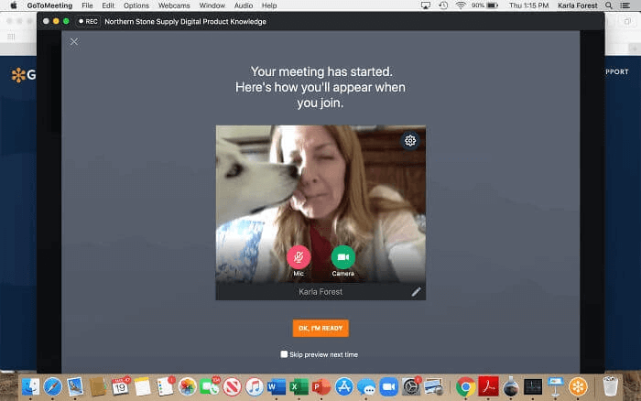
Task: Expand the Options menu
Action: pyautogui.click(x=136, y=5)
